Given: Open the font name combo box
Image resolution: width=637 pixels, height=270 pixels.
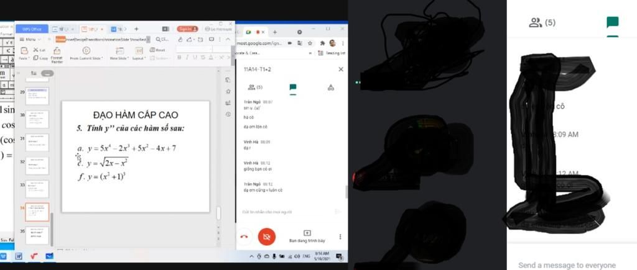Looking at the screenshot, I should click(x=194, y=49).
